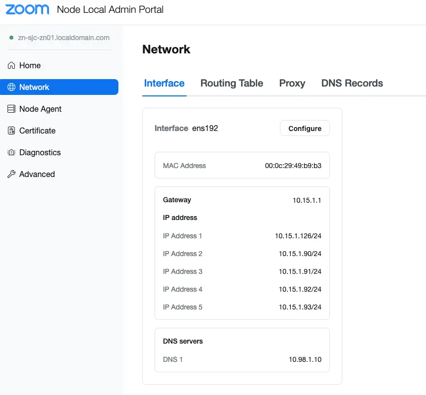Open the Advanced sidebar menu item
426x395 pixels.
37,174
